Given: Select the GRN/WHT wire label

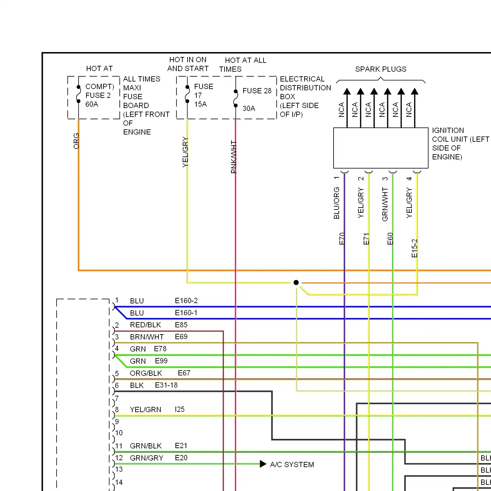Looking at the screenshot, I should click(x=385, y=204).
